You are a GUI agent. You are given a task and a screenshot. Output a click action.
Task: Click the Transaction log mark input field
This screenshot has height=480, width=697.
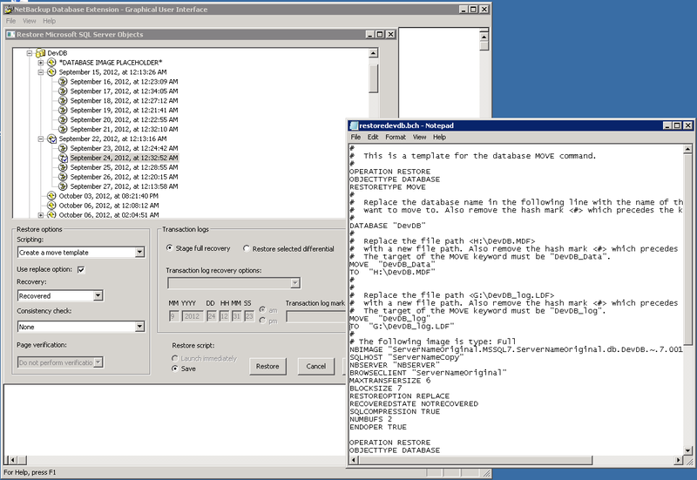click(315, 316)
